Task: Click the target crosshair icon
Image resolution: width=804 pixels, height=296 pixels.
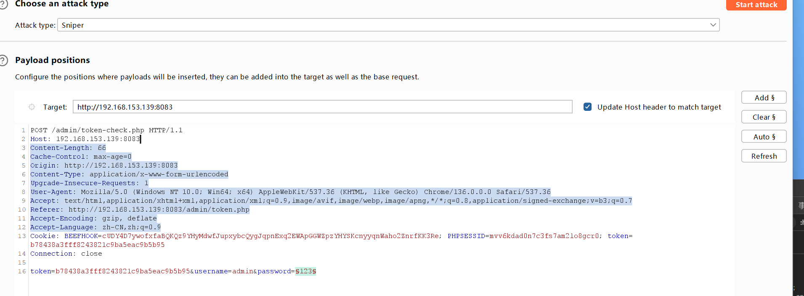Action: point(32,107)
